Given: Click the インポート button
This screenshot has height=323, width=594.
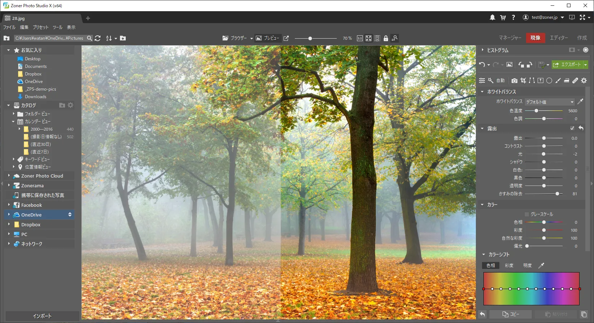Looking at the screenshot, I should coord(42,316).
